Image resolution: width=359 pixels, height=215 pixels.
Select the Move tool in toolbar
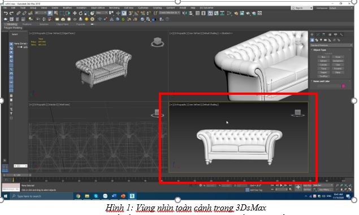pyautogui.click(x=75, y=13)
